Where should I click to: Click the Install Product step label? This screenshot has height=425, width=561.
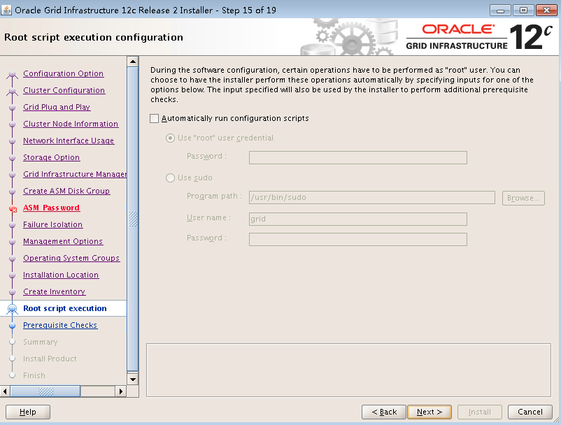click(50, 359)
